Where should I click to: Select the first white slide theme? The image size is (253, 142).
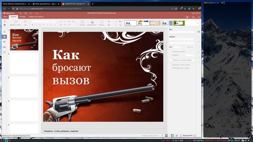[130, 23]
